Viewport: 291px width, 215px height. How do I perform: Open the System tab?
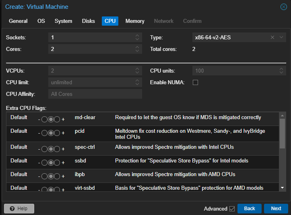tap(63, 21)
